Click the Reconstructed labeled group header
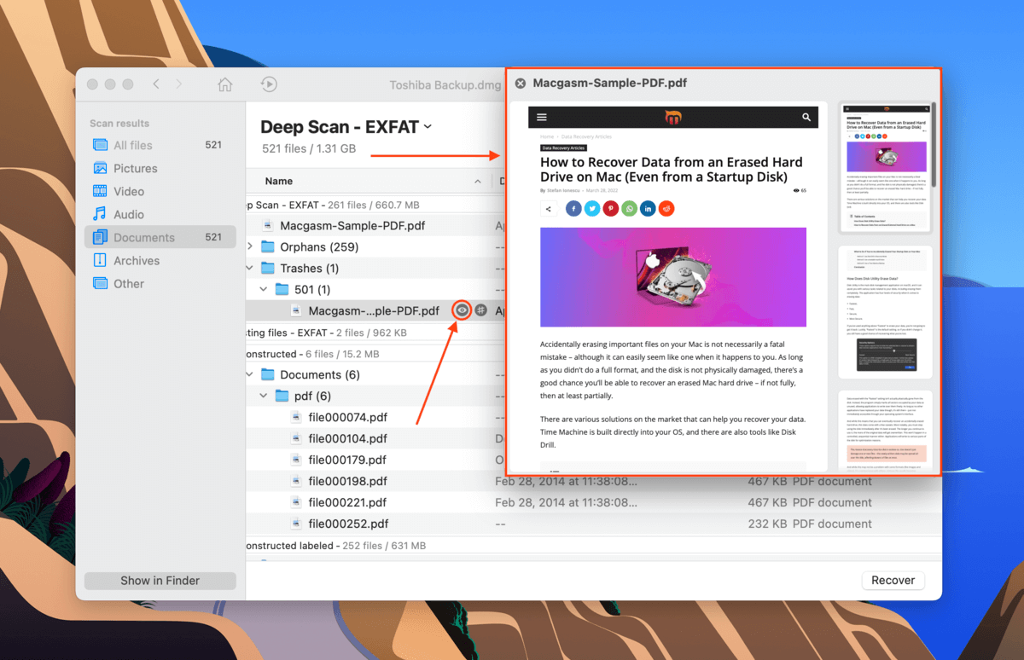1024x660 pixels. (336, 545)
